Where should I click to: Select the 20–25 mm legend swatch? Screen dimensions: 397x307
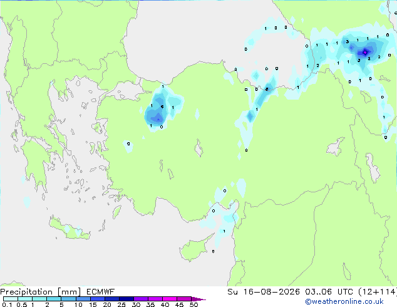112,299
